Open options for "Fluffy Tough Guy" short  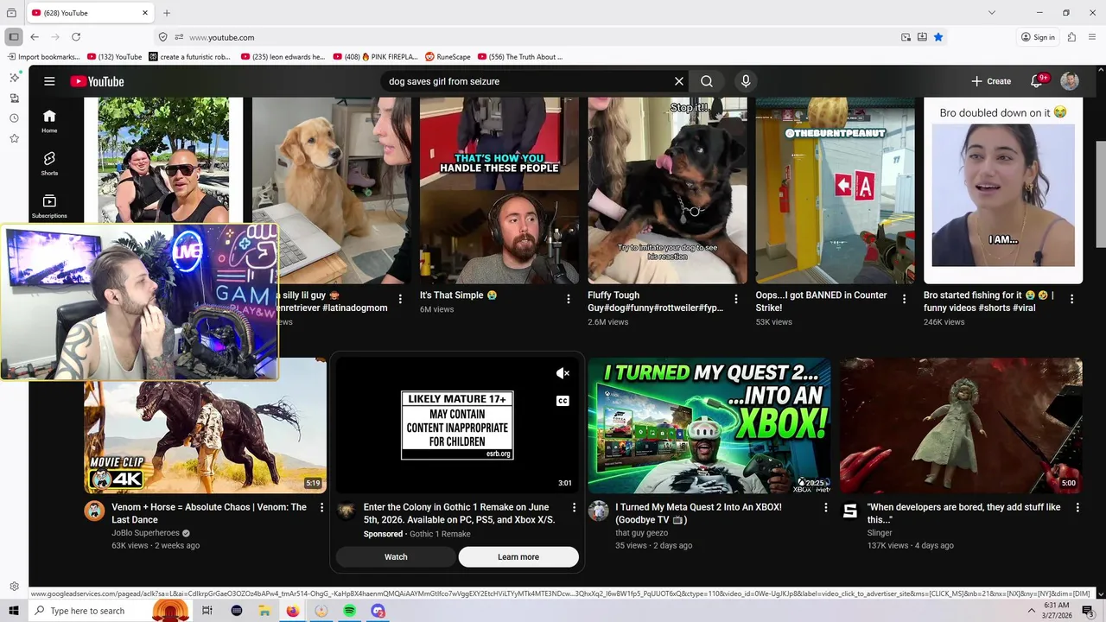(x=736, y=299)
